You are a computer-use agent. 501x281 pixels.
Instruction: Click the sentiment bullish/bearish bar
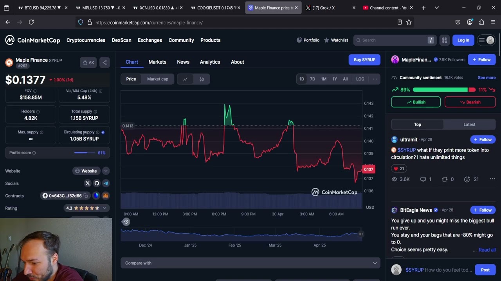click(444, 90)
